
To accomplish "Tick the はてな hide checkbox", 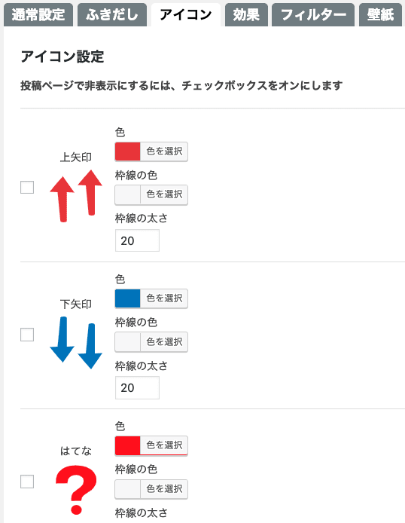I will point(27,482).
